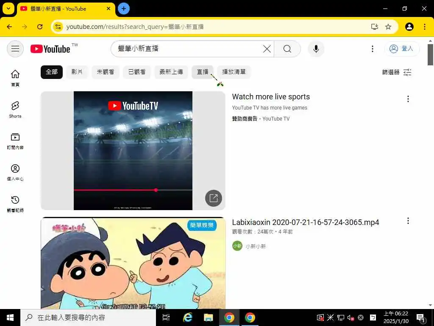Open Labixiaoxin 2020-07-21 mp4 title link
Image resolution: width=434 pixels, height=326 pixels.
306,222
